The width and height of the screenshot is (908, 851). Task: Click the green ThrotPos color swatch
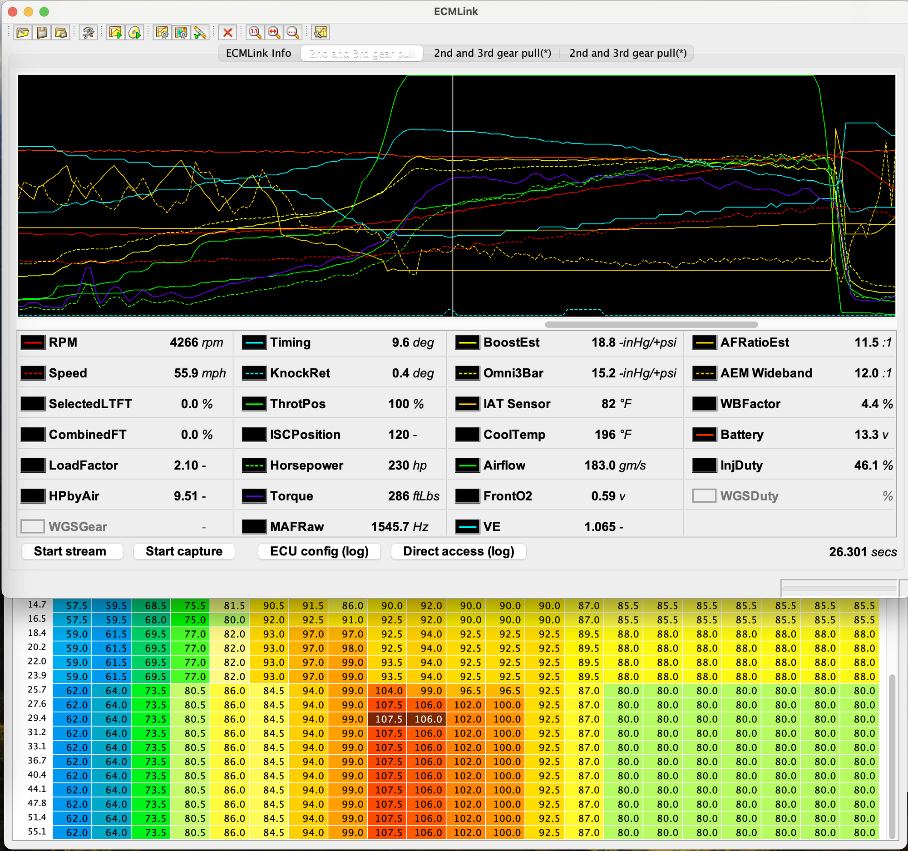[x=254, y=404]
